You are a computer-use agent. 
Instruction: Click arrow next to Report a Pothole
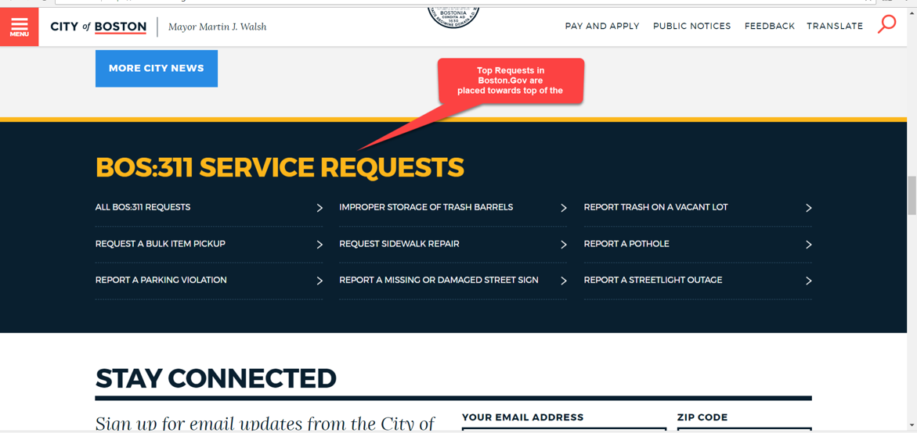pos(808,245)
